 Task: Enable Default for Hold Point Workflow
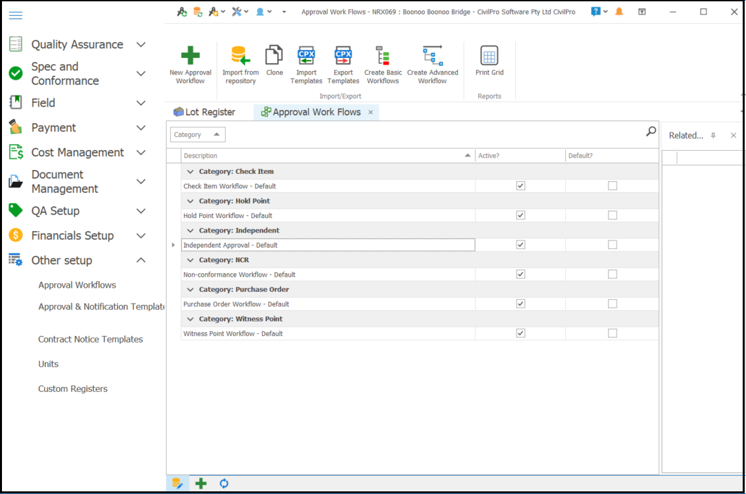pyautogui.click(x=612, y=215)
